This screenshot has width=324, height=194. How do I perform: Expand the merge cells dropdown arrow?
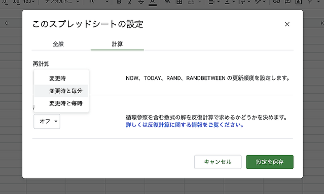click(200, 2)
